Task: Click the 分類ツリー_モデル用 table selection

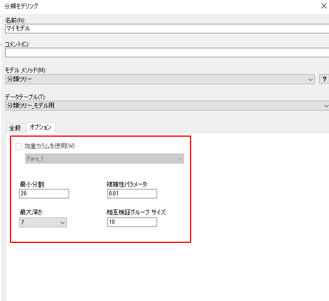Action: pyautogui.click(x=30, y=106)
